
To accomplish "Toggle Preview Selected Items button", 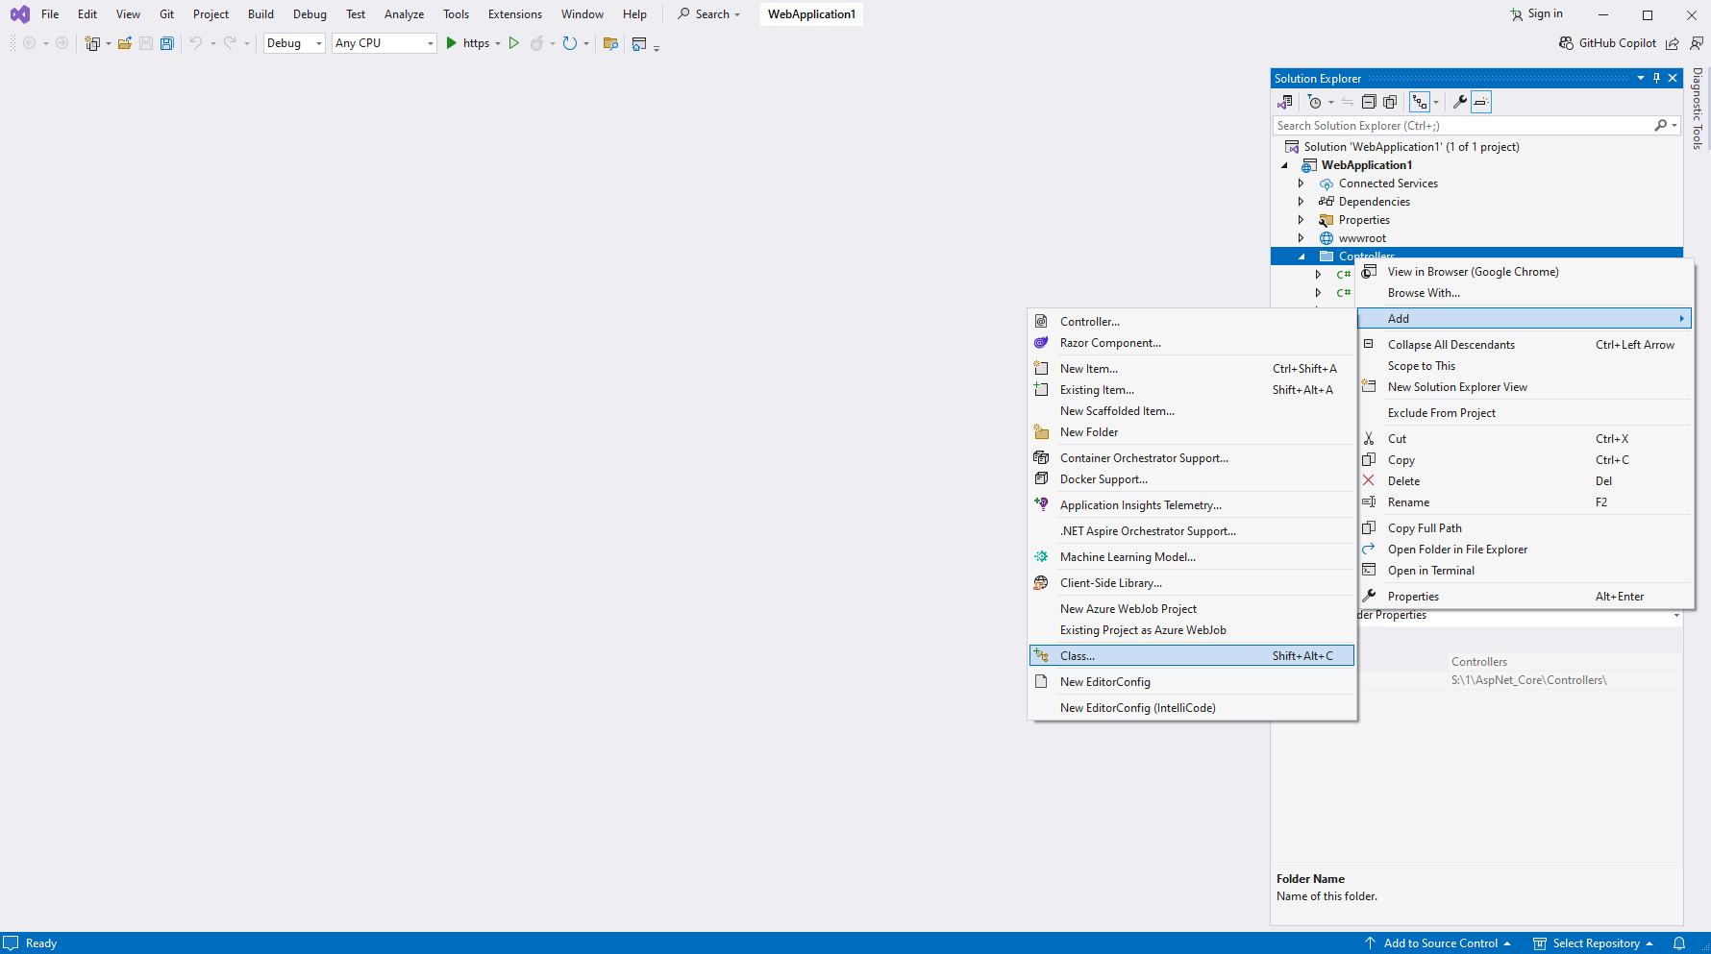I will point(1481,102).
